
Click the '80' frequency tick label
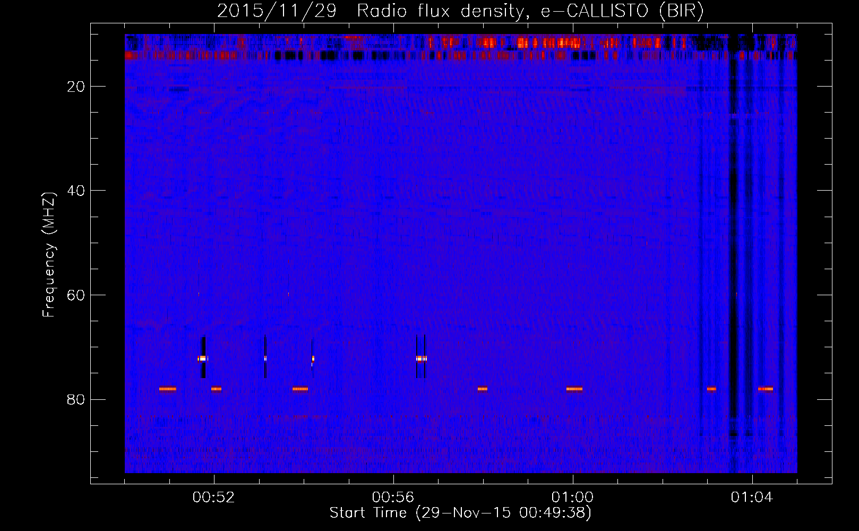coord(76,399)
